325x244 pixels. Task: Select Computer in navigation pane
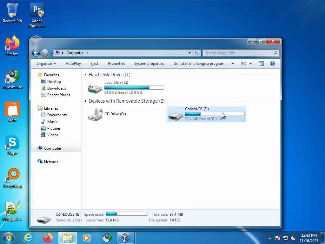click(x=56, y=148)
